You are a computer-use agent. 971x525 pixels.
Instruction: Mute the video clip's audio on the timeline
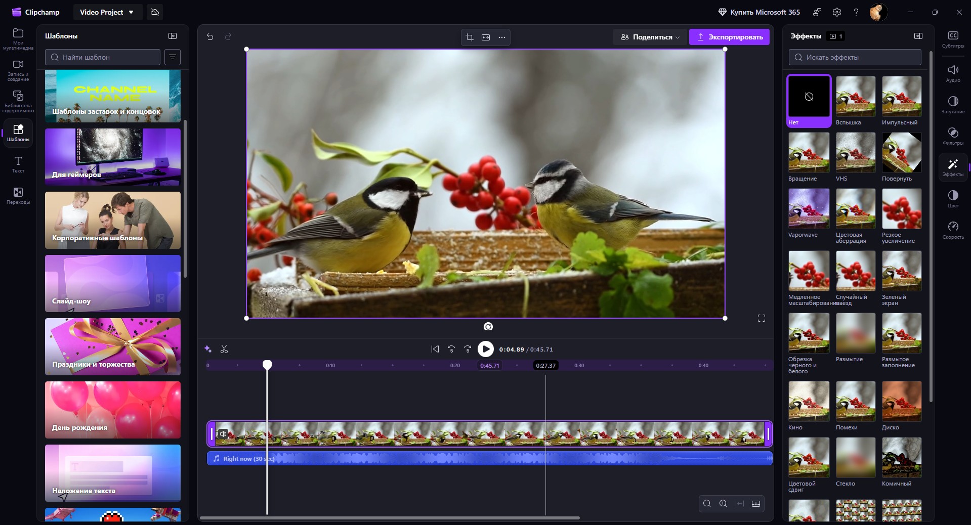point(223,434)
